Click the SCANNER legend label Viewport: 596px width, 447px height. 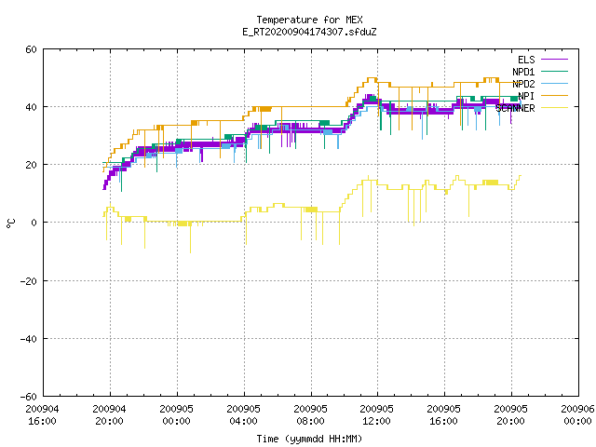515,108
